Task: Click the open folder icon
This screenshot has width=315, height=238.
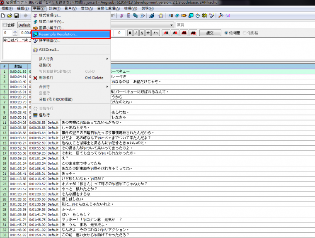Action: click(10, 16)
